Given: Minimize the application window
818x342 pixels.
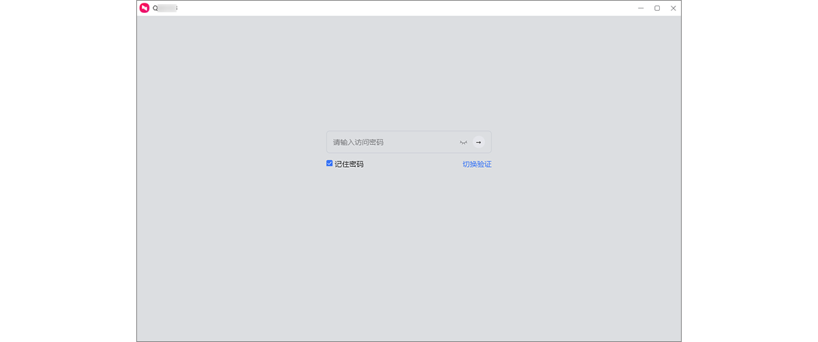Looking at the screenshot, I should (641, 8).
